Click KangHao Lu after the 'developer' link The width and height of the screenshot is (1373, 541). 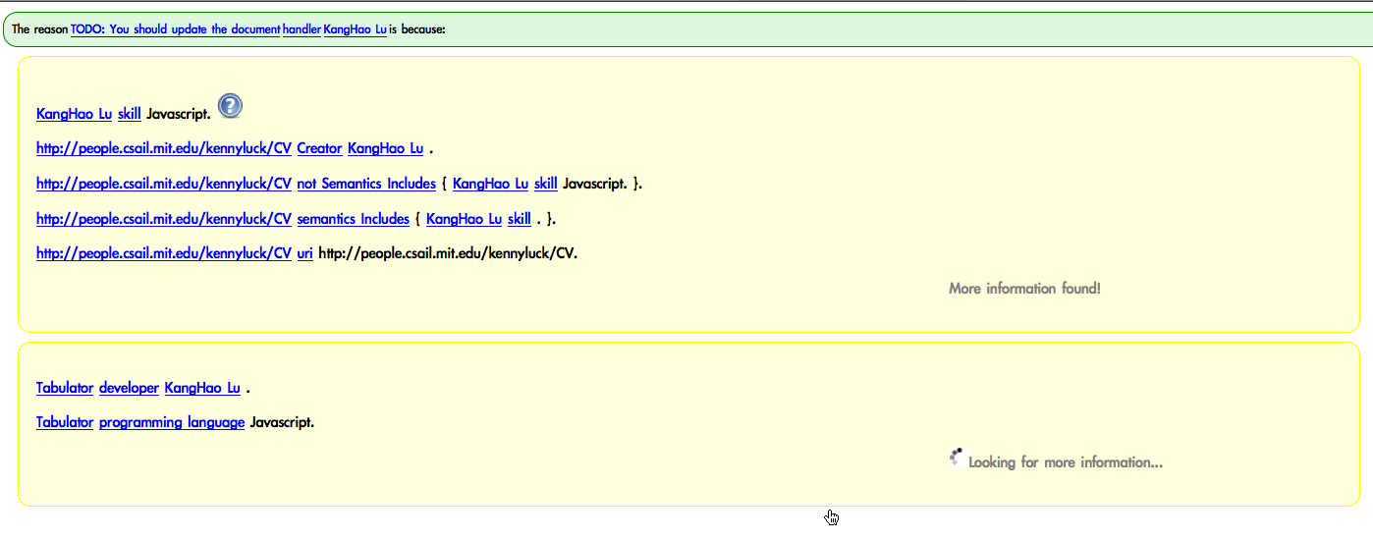point(202,388)
